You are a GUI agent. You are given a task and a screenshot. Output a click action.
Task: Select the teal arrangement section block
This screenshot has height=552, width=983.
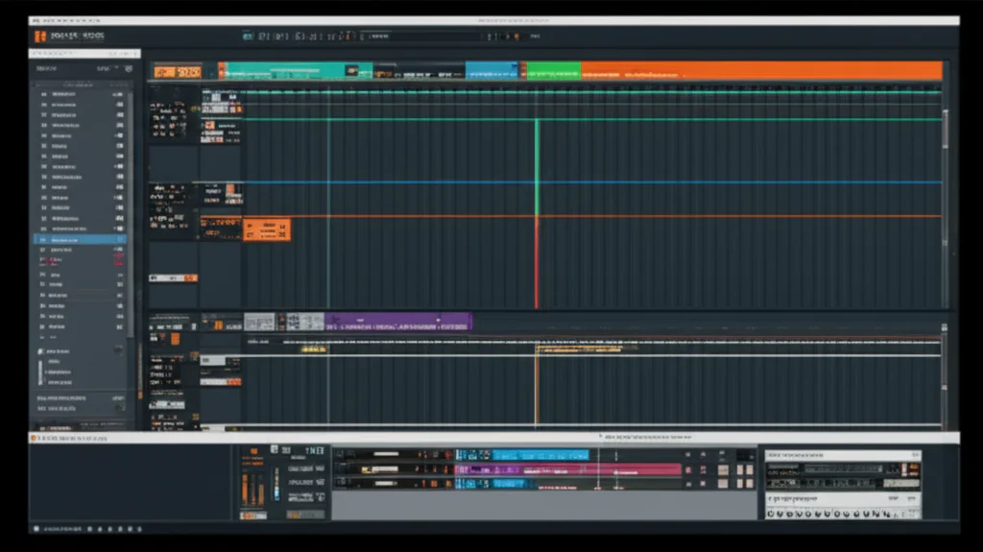click(x=300, y=70)
